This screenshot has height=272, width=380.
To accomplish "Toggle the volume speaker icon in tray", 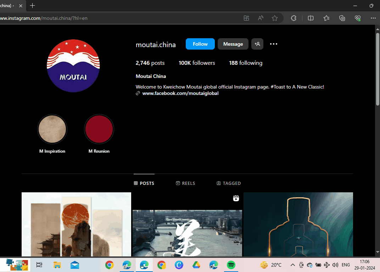I will (335, 265).
